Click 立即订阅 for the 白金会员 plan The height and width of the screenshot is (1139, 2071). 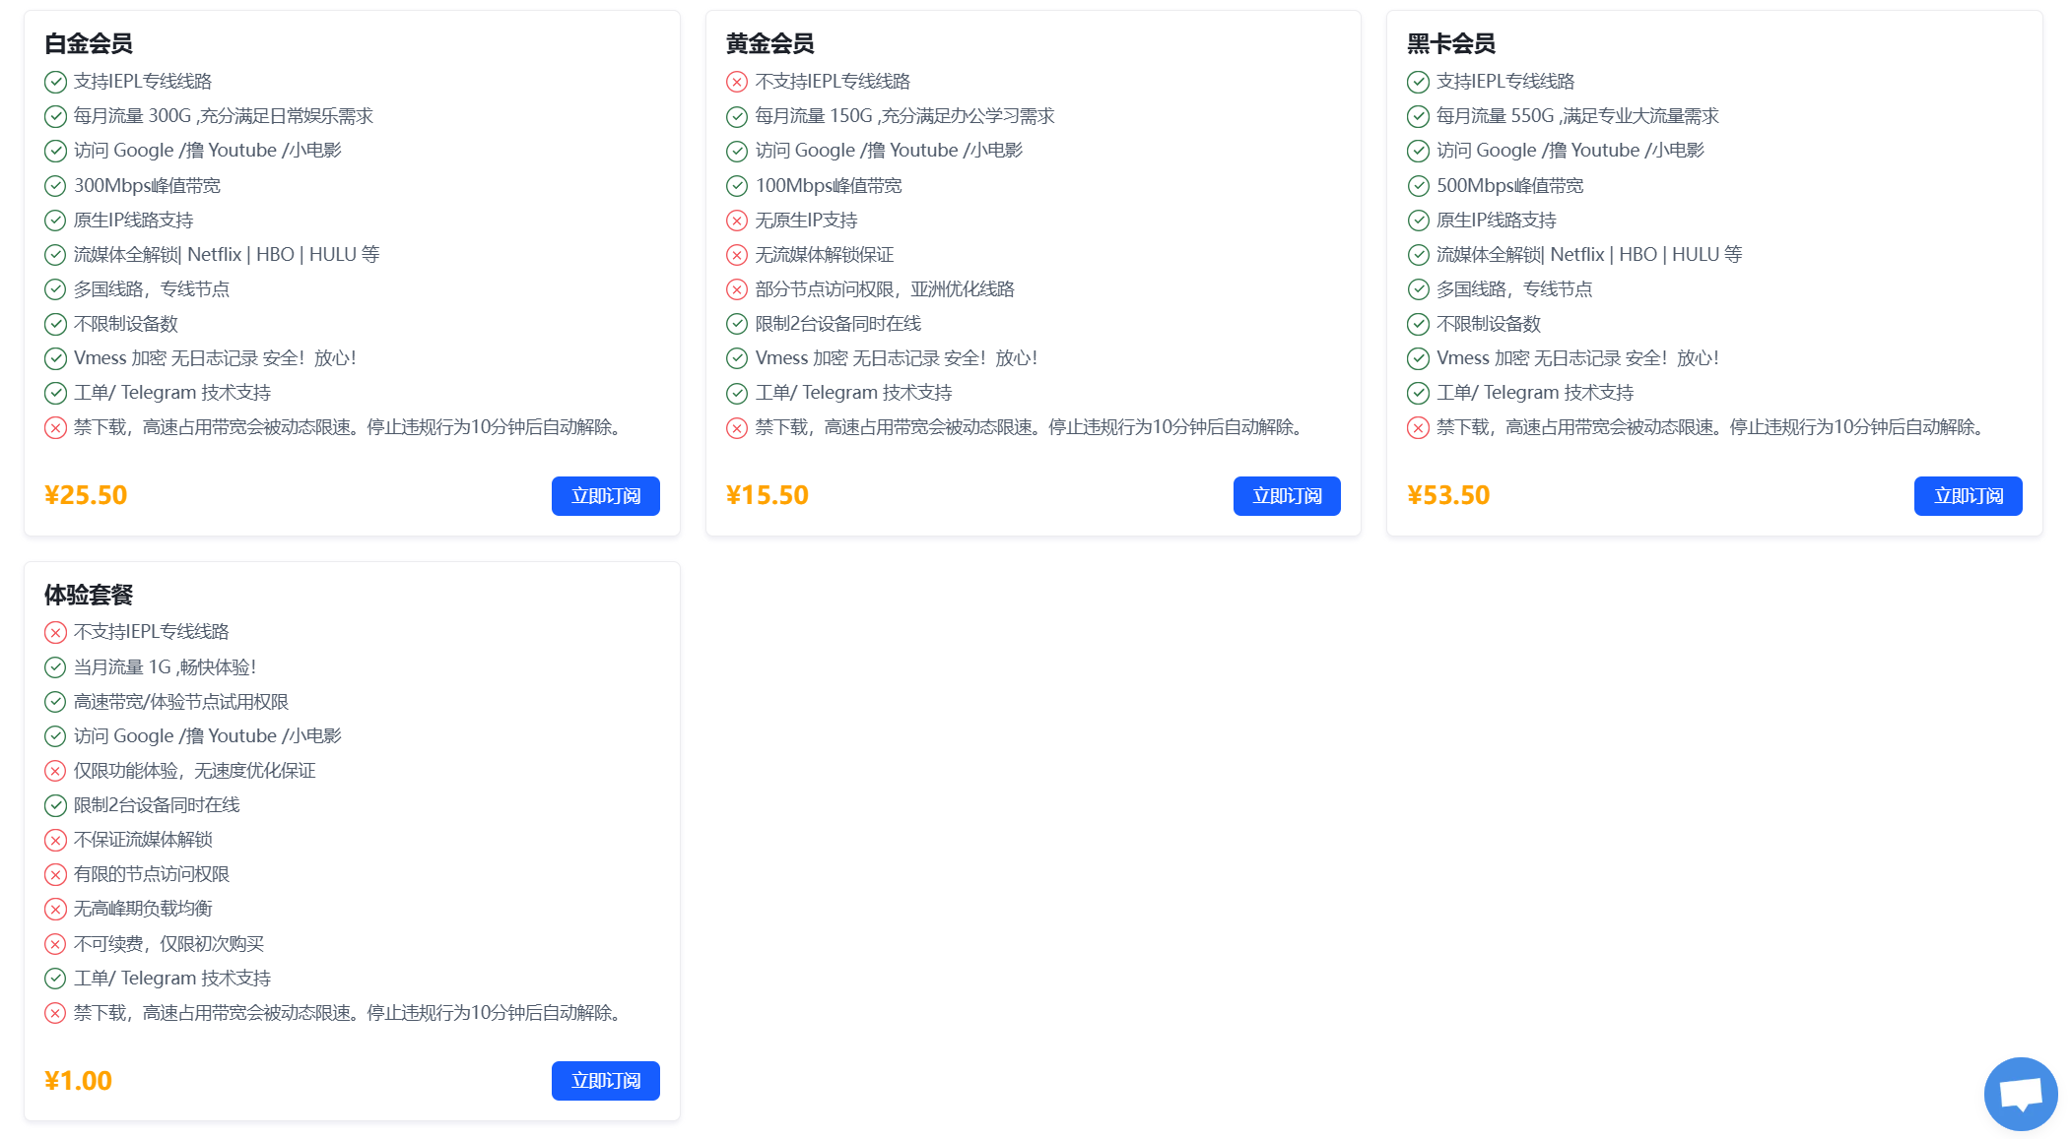point(605,496)
